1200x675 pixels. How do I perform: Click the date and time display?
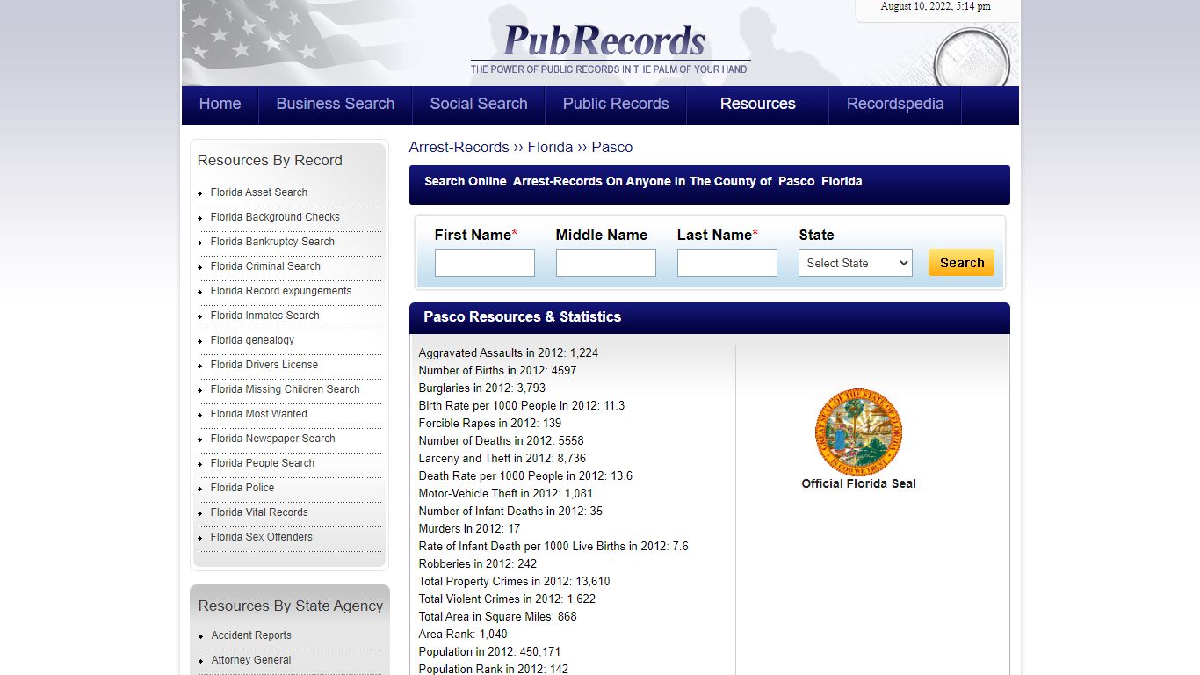(936, 6)
